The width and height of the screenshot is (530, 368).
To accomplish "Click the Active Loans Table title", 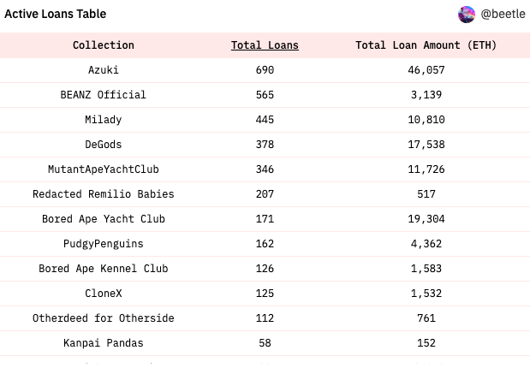I will click(x=56, y=15).
